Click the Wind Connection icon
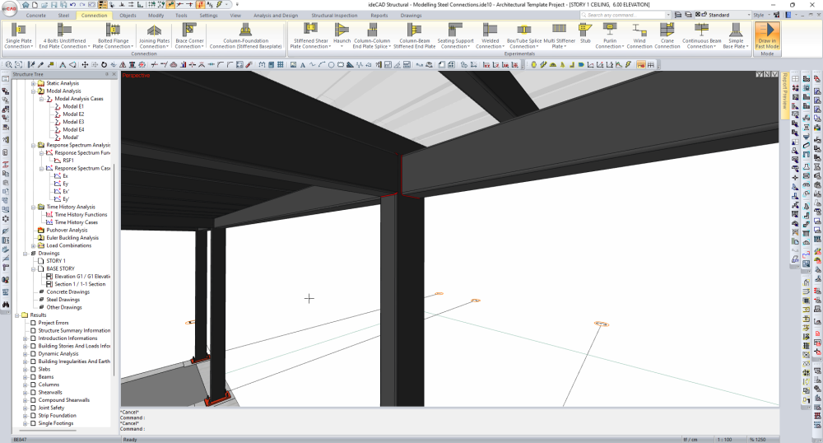823x443 pixels. click(x=639, y=31)
